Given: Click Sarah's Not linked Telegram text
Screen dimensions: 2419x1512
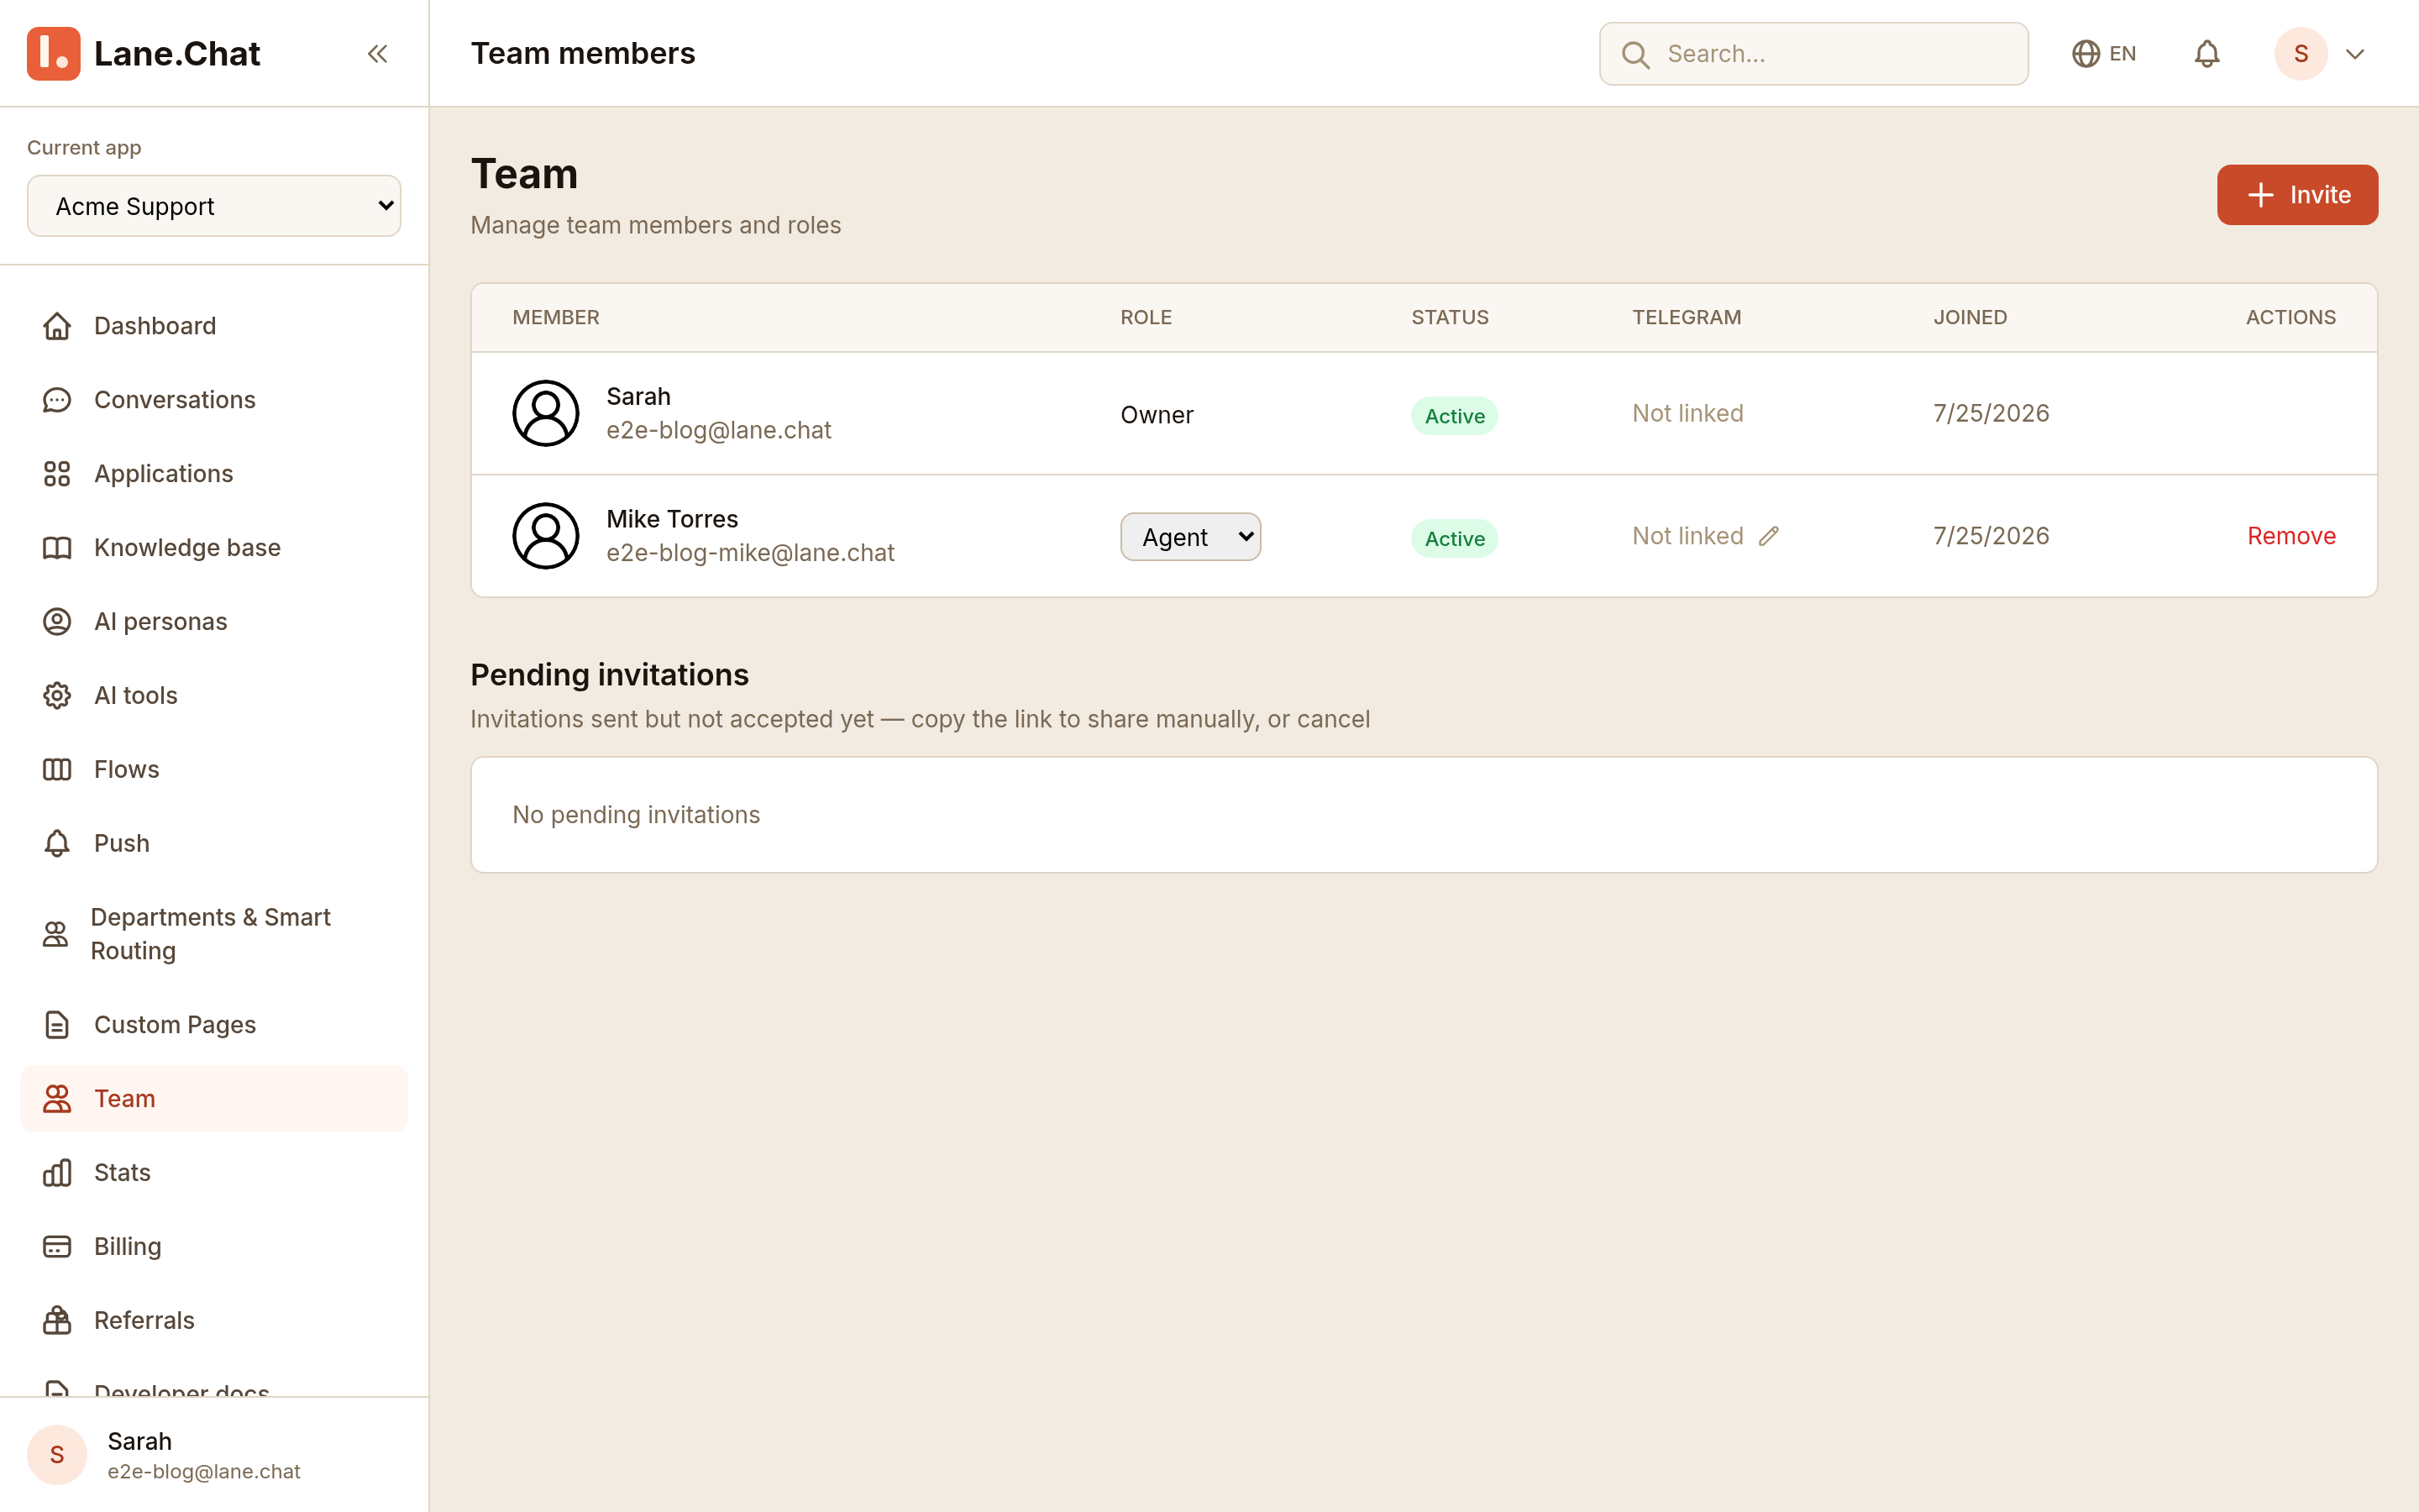Looking at the screenshot, I should (1687, 413).
